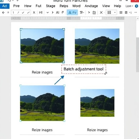139x139 pixels.
Task: Click the info icon at top right
Action: (x=137, y=6)
